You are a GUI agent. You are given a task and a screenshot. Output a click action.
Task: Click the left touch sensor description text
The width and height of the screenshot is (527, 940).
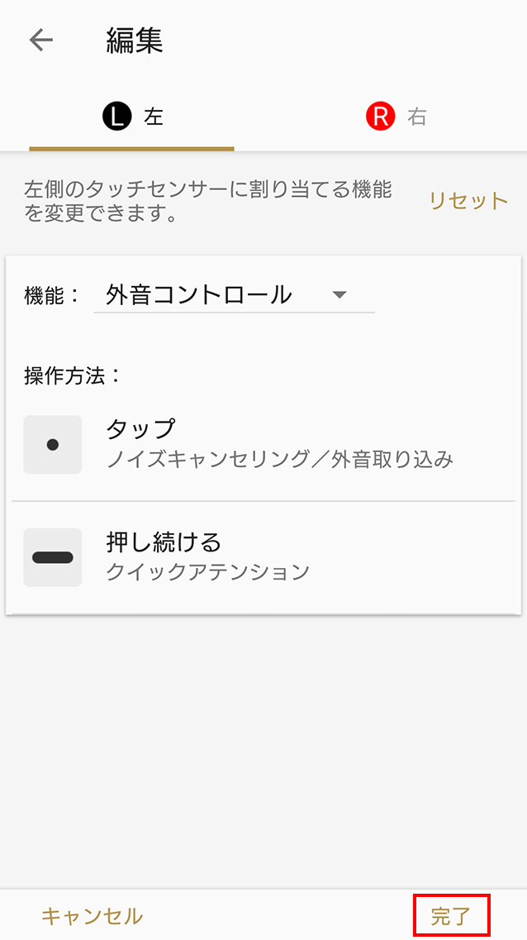click(x=207, y=202)
